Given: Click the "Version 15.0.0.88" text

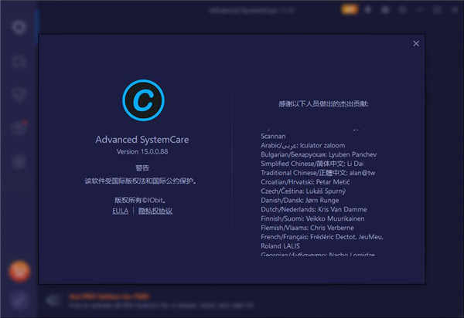Looking at the screenshot, I should (x=142, y=151).
